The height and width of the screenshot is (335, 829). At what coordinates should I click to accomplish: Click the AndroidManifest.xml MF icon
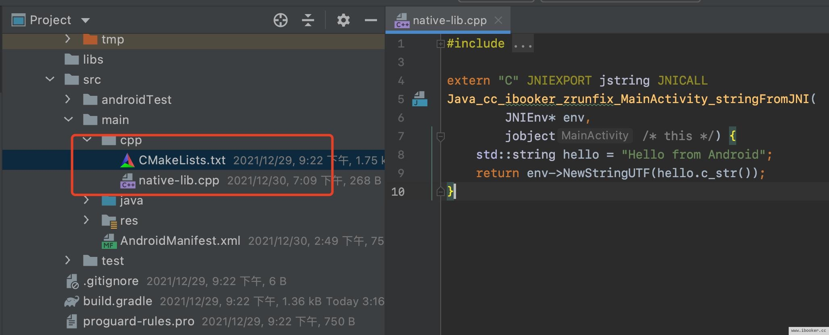tap(108, 241)
